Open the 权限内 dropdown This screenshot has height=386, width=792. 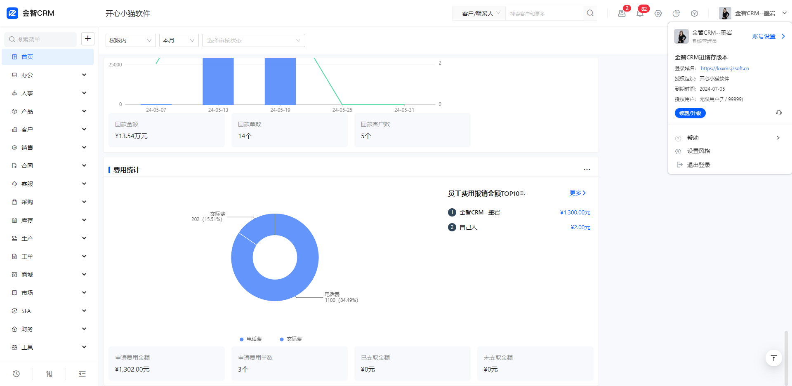click(x=131, y=40)
